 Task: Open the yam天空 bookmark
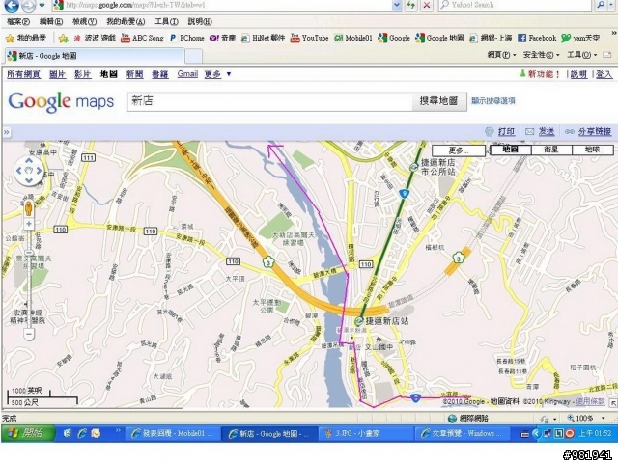pos(580,38)
